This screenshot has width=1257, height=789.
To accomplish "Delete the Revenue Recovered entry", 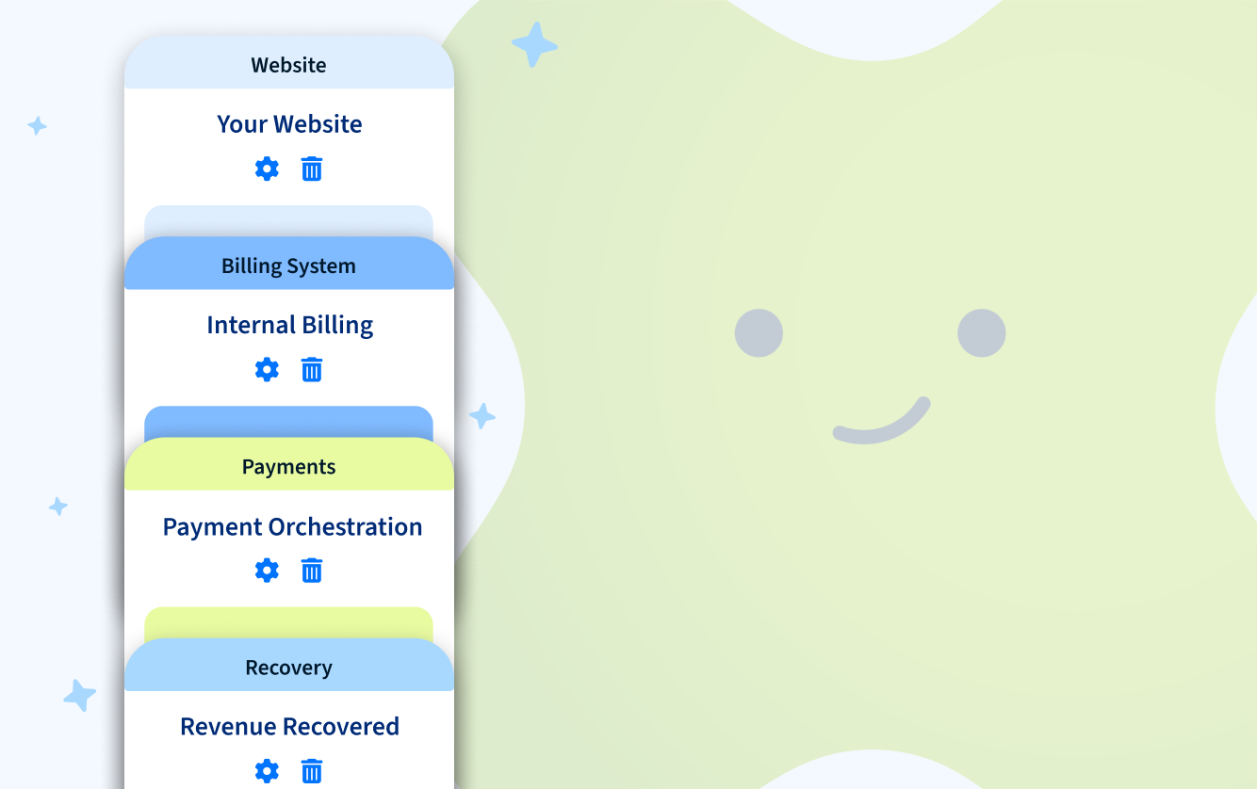I will click(x=312, y=770).
